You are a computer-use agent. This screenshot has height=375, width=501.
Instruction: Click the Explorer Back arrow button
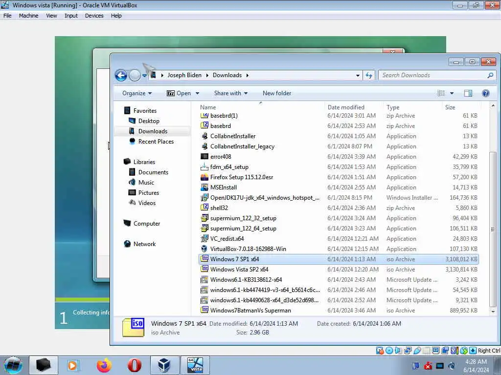[121, 76]
